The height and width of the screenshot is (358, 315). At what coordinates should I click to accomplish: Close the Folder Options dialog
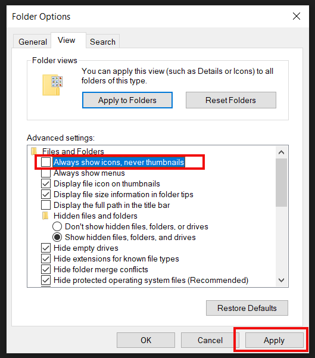[x=297, y=16]
